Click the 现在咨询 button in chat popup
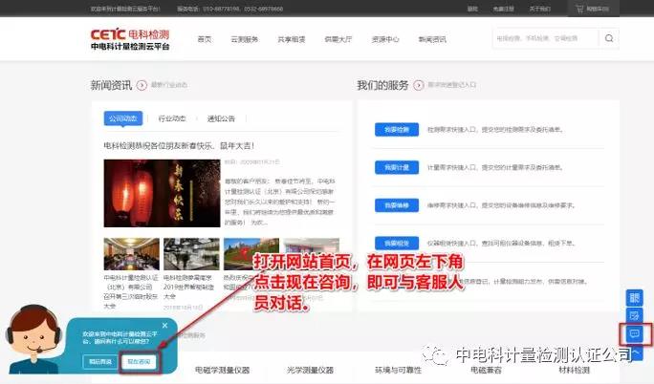This screenshot has width=654, height=384. (140, 362)
